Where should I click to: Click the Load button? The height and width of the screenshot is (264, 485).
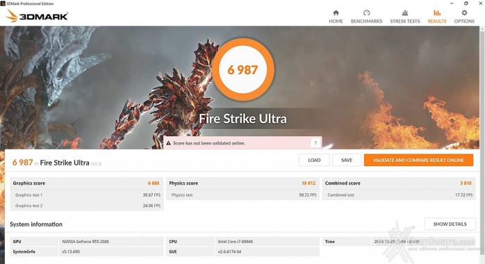pyautogui.click(x=314, y=160)
